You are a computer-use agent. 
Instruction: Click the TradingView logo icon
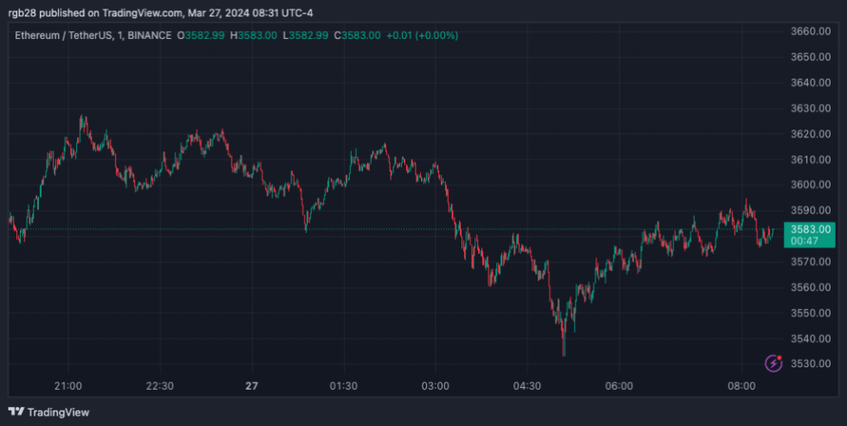point(16,412)
